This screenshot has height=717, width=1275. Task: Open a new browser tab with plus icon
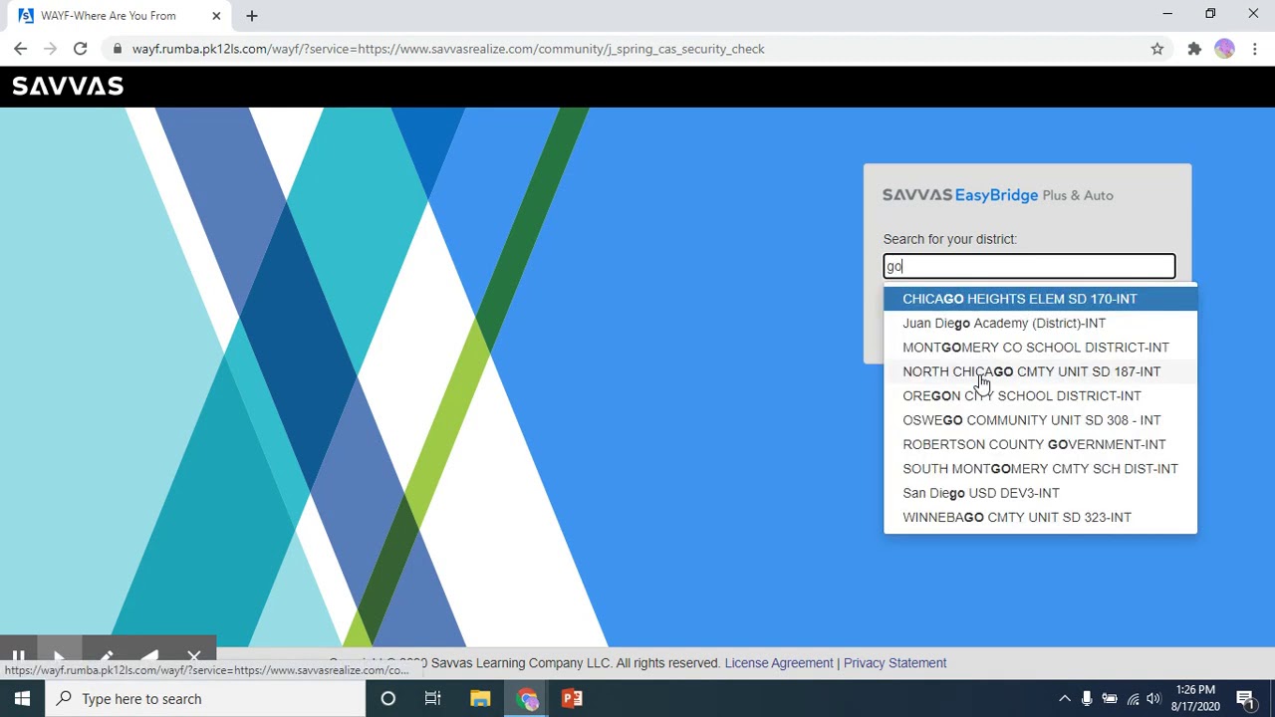[x=252, y=16]
